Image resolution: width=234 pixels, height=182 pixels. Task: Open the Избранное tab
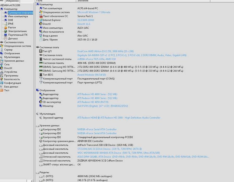point(12,1)
